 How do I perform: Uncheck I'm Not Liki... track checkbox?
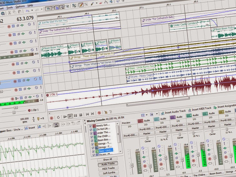[x=91, y=130]
